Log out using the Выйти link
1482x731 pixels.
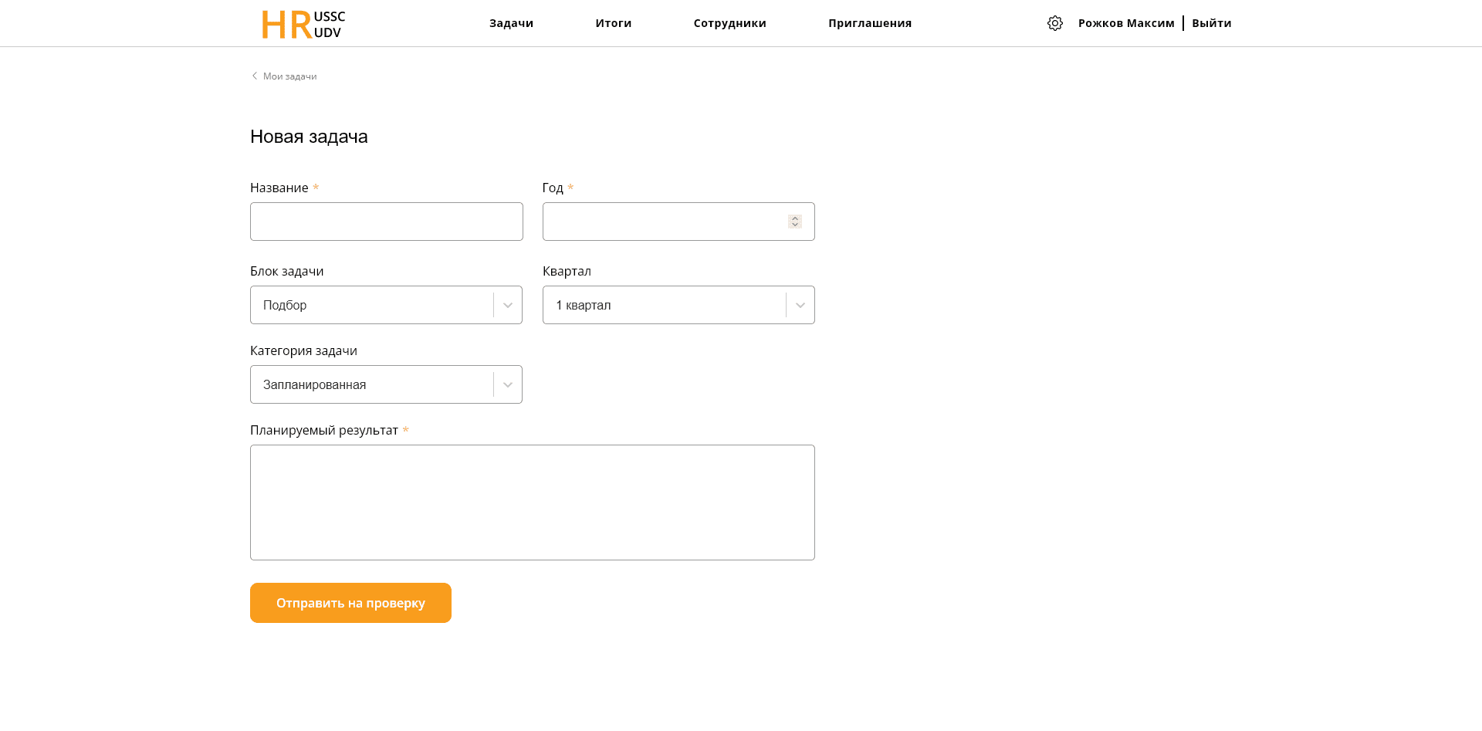[1211, 23]
